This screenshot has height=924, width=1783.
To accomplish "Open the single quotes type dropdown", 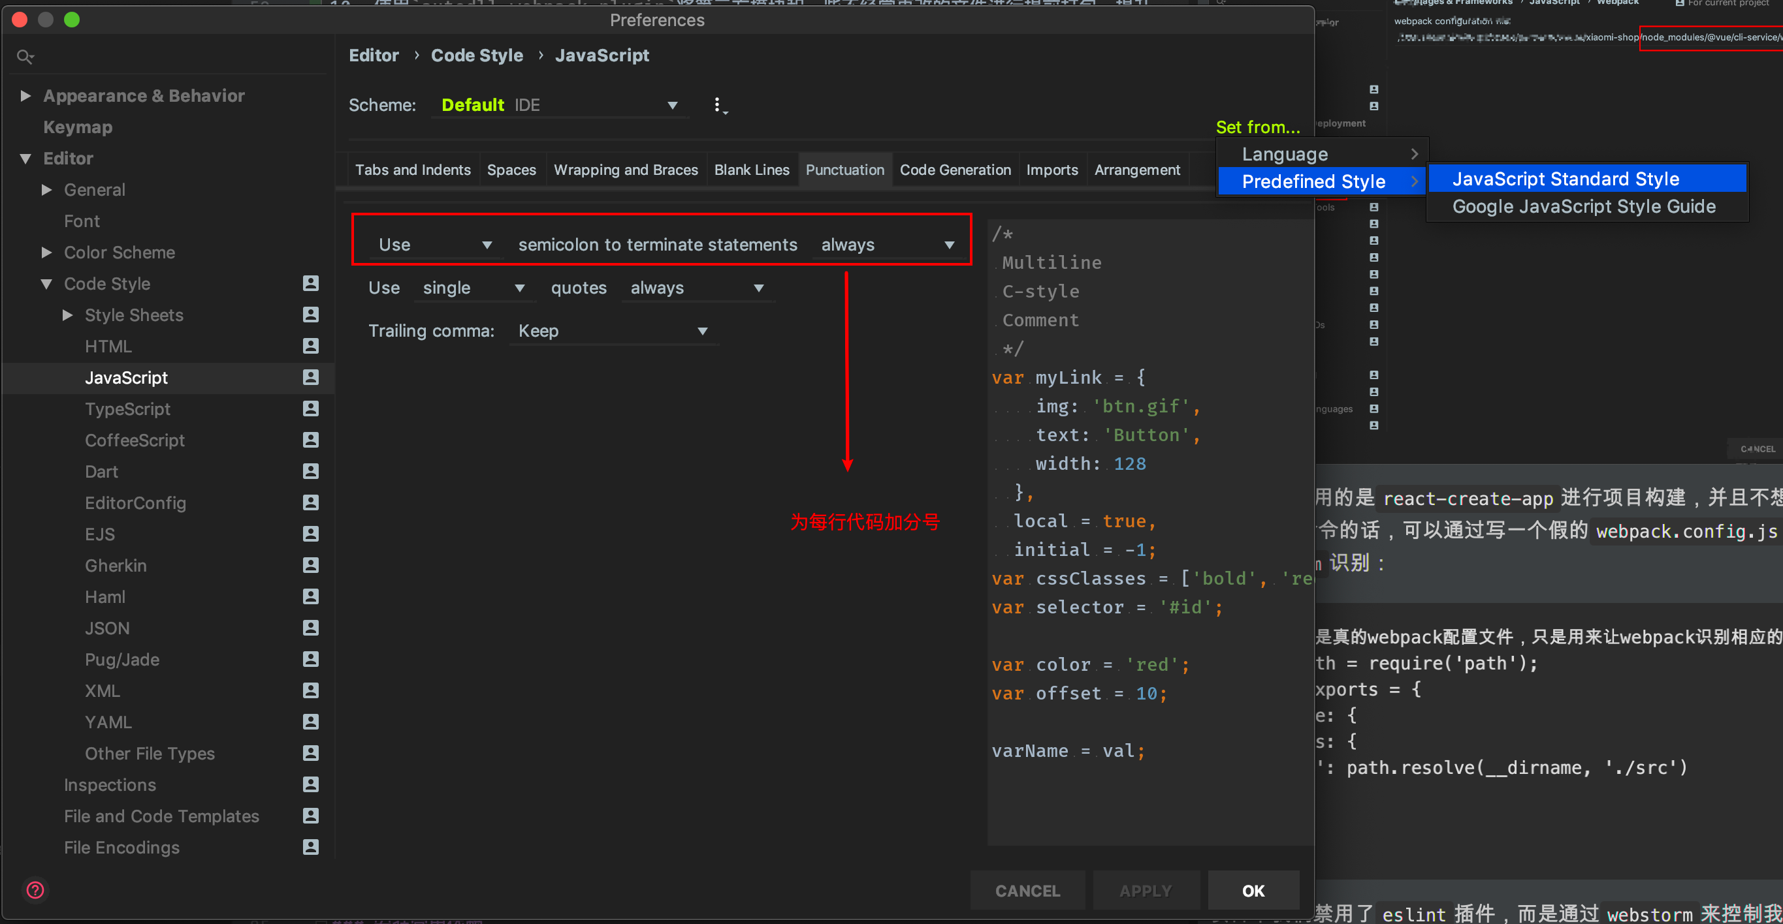I will coord(474,288).
